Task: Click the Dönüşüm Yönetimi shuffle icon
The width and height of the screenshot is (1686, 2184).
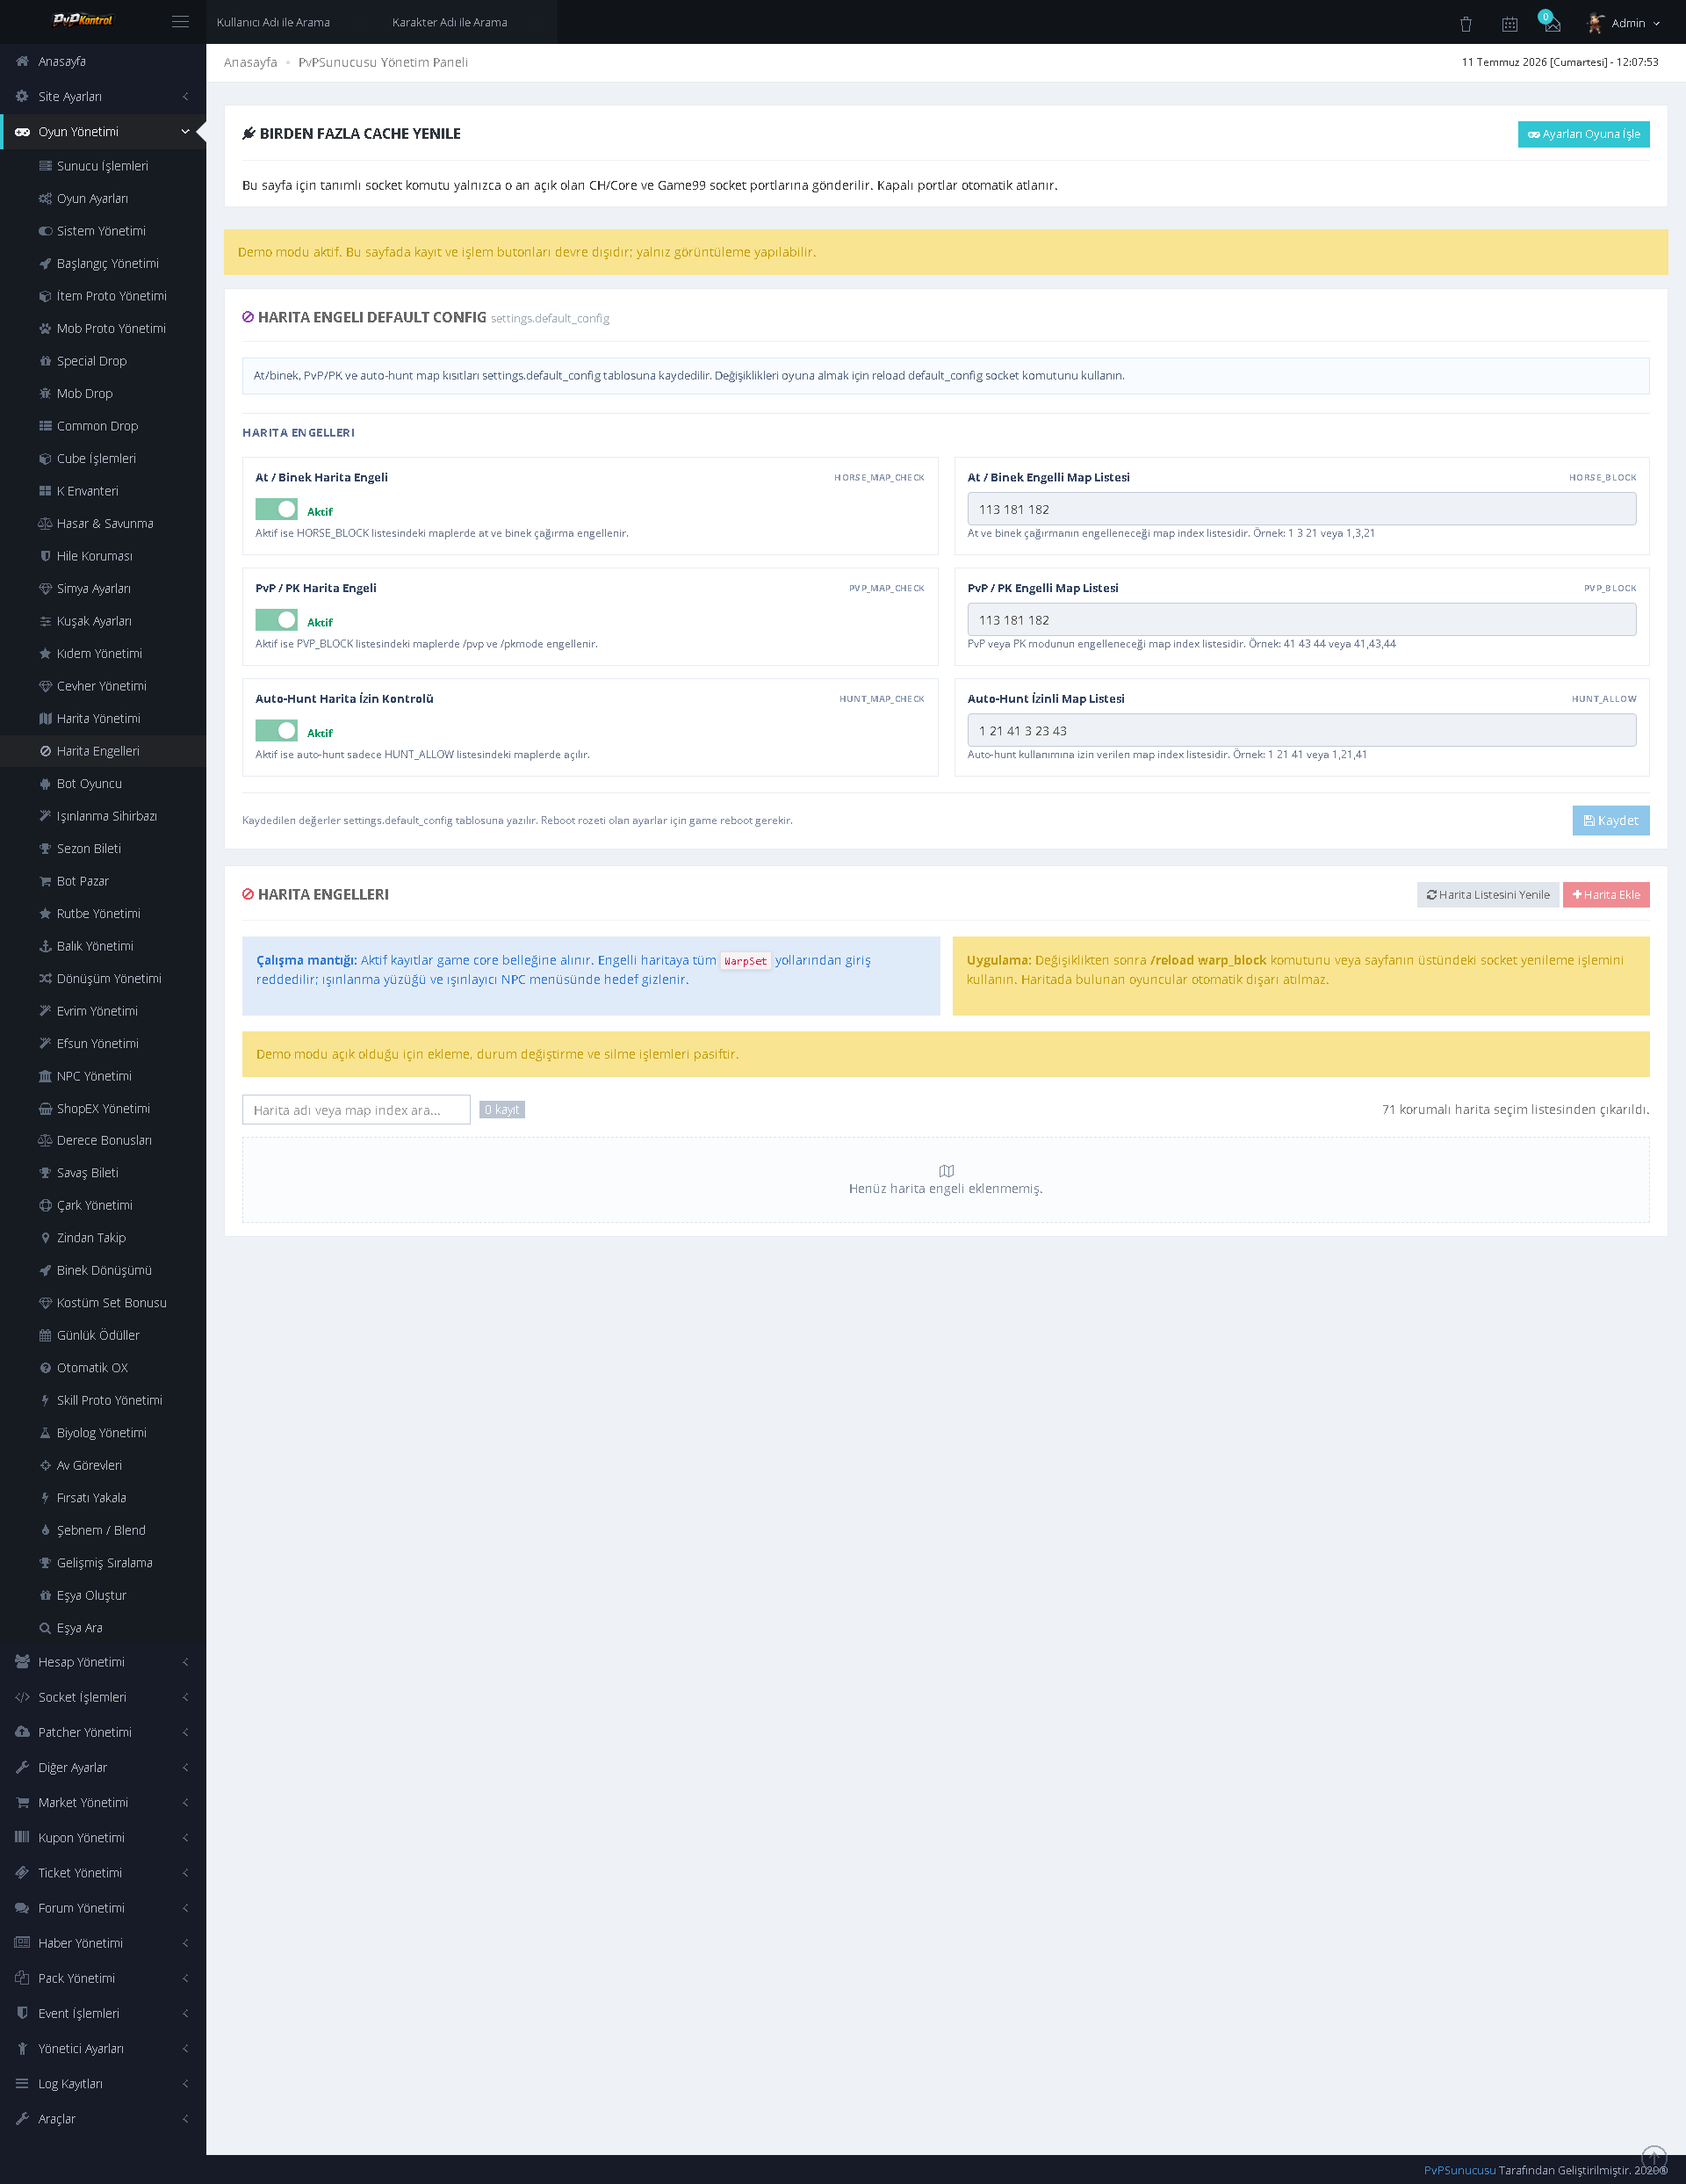Action: (45, 978)
